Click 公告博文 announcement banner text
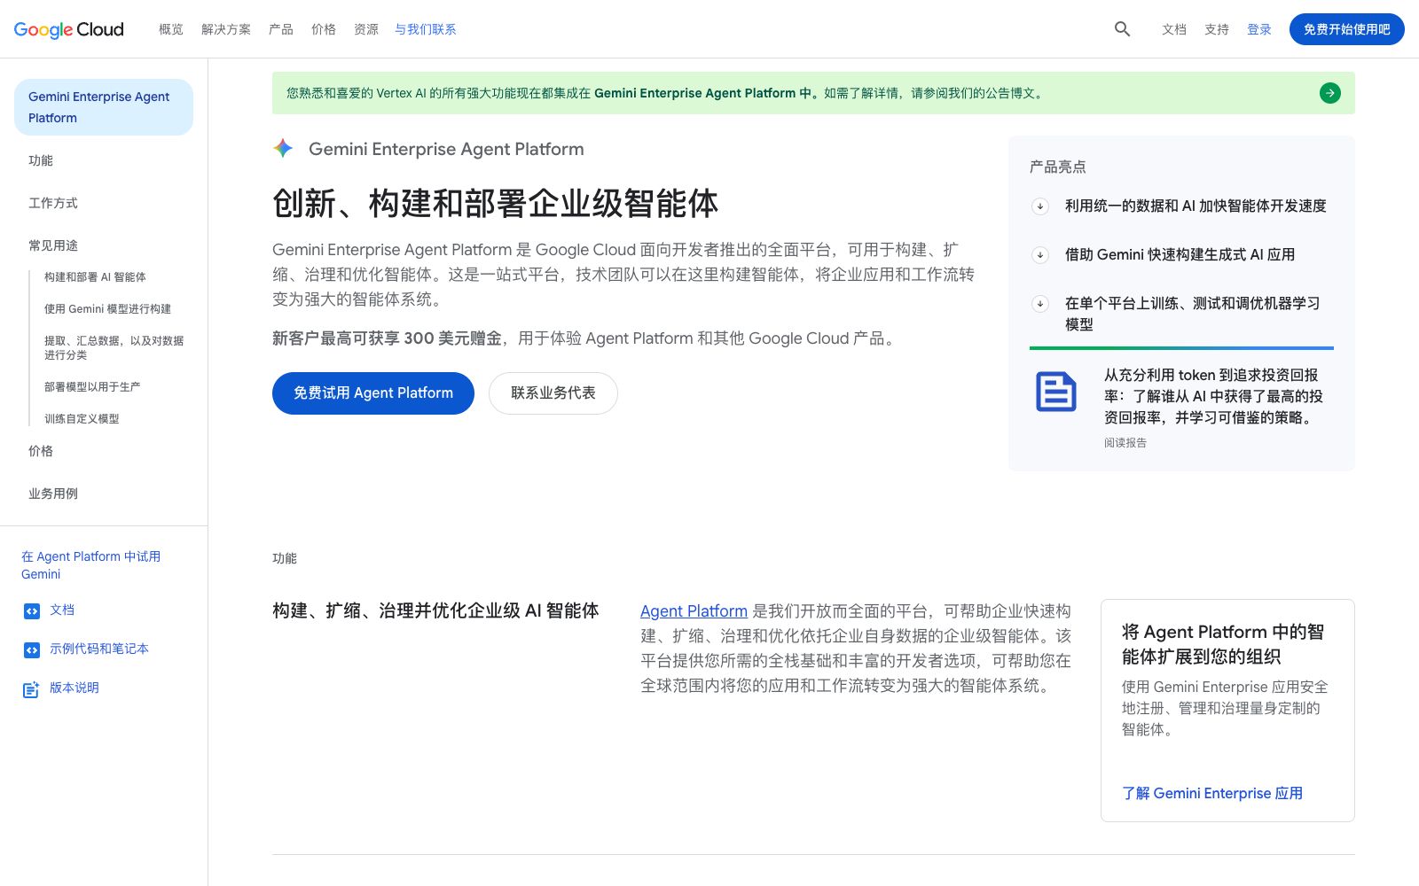1419x886 pixels. tap(1010, 93)
